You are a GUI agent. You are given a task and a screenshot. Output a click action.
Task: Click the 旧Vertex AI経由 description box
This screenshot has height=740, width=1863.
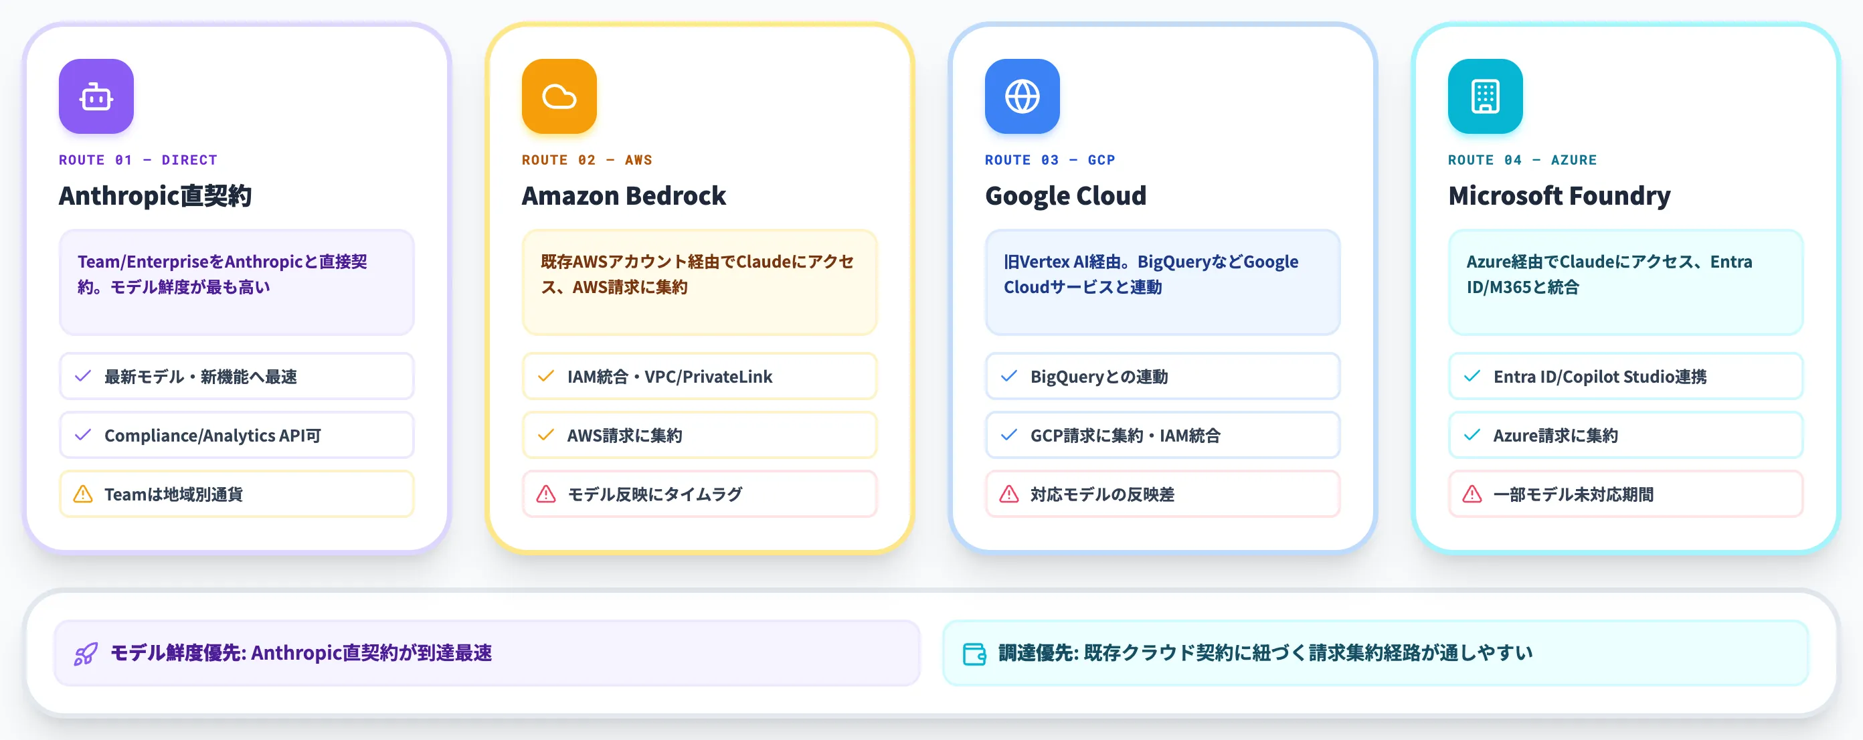(x=1162, y=282)
